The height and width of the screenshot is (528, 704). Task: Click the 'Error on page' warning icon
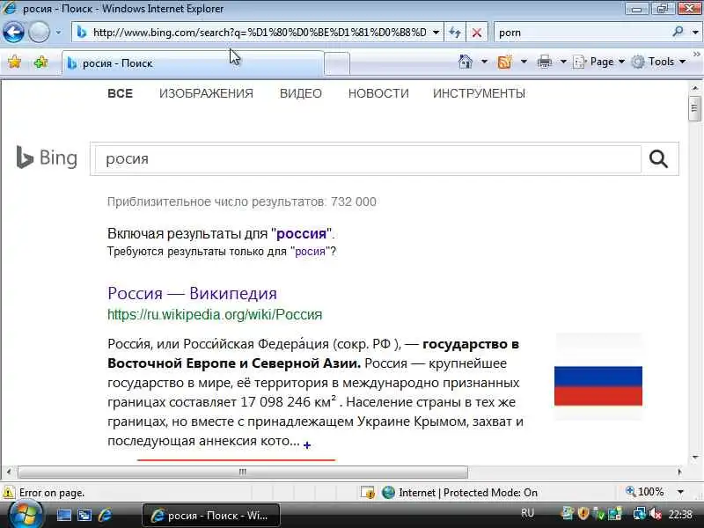coord(8,493)
